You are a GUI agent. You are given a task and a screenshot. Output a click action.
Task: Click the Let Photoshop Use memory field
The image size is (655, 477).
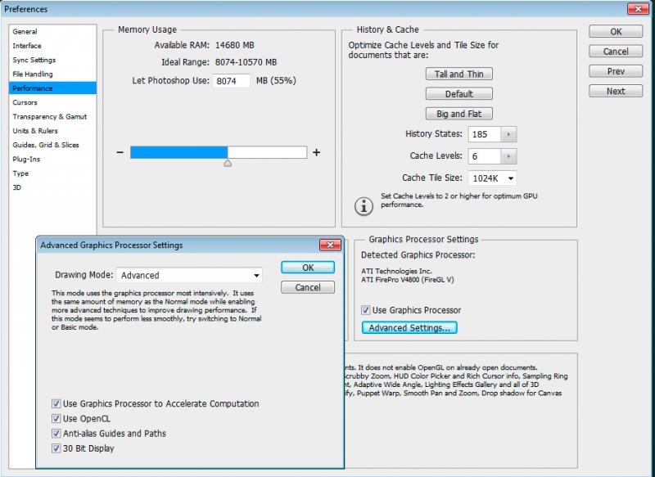[x=232, y=81]
